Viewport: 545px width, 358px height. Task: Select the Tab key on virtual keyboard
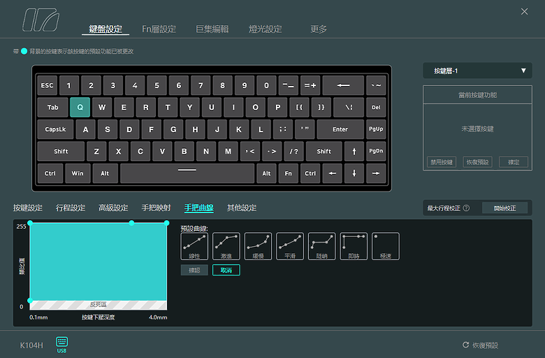point(52,107)
